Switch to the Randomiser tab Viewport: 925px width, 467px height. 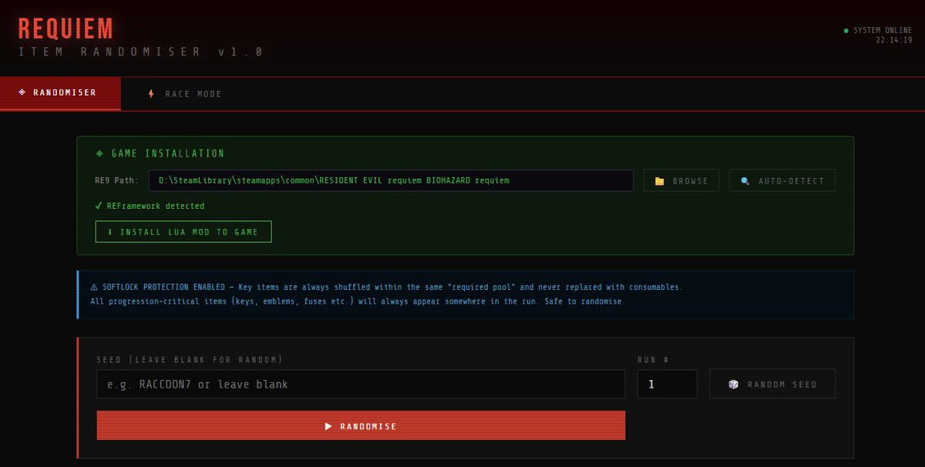point(60,93)
